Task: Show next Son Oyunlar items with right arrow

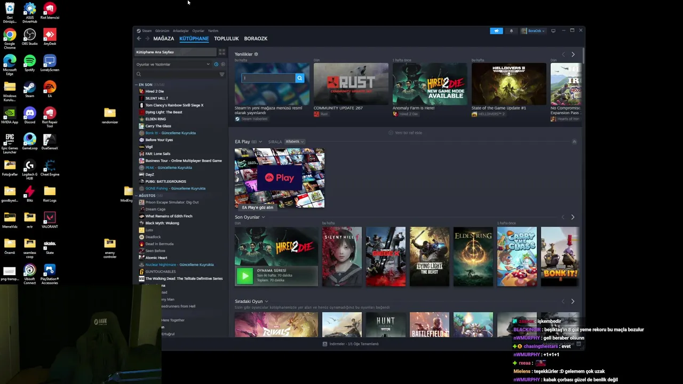Action: [x=573, y=217]
